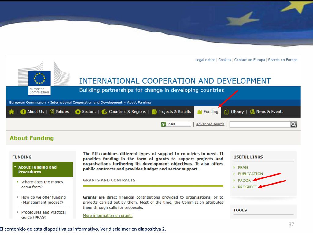Click International Cooperation and Development breadcrumb

86,103
